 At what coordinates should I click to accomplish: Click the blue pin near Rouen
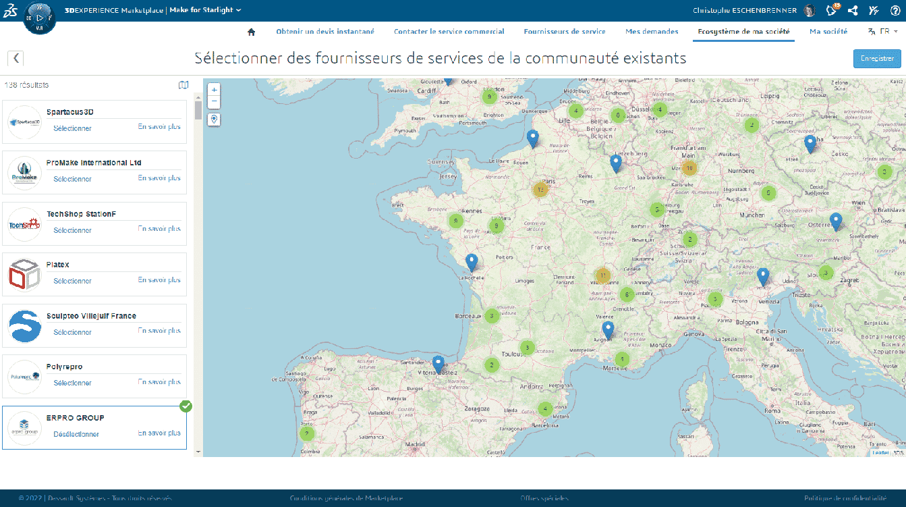(533, 139)
